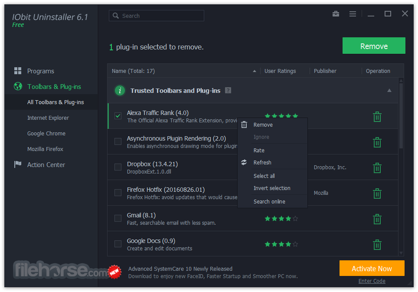Open Google Chrome plug-ins list
This screenshot has height=292, width=418.
(46, 133)
